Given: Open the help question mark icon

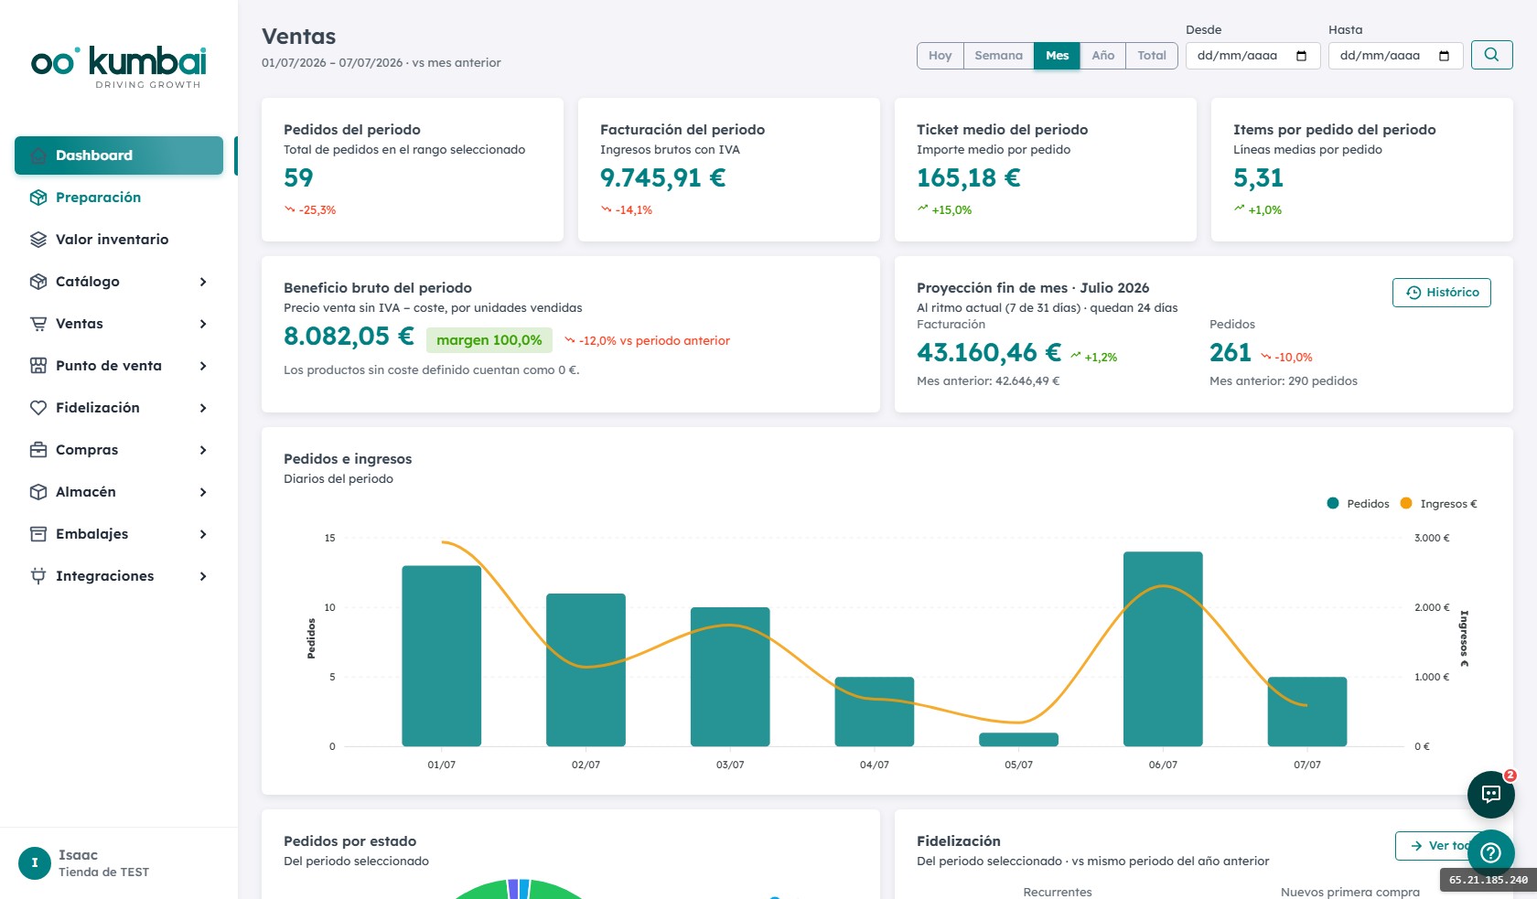Looking at the screenshot, I should click(1491, 852).
